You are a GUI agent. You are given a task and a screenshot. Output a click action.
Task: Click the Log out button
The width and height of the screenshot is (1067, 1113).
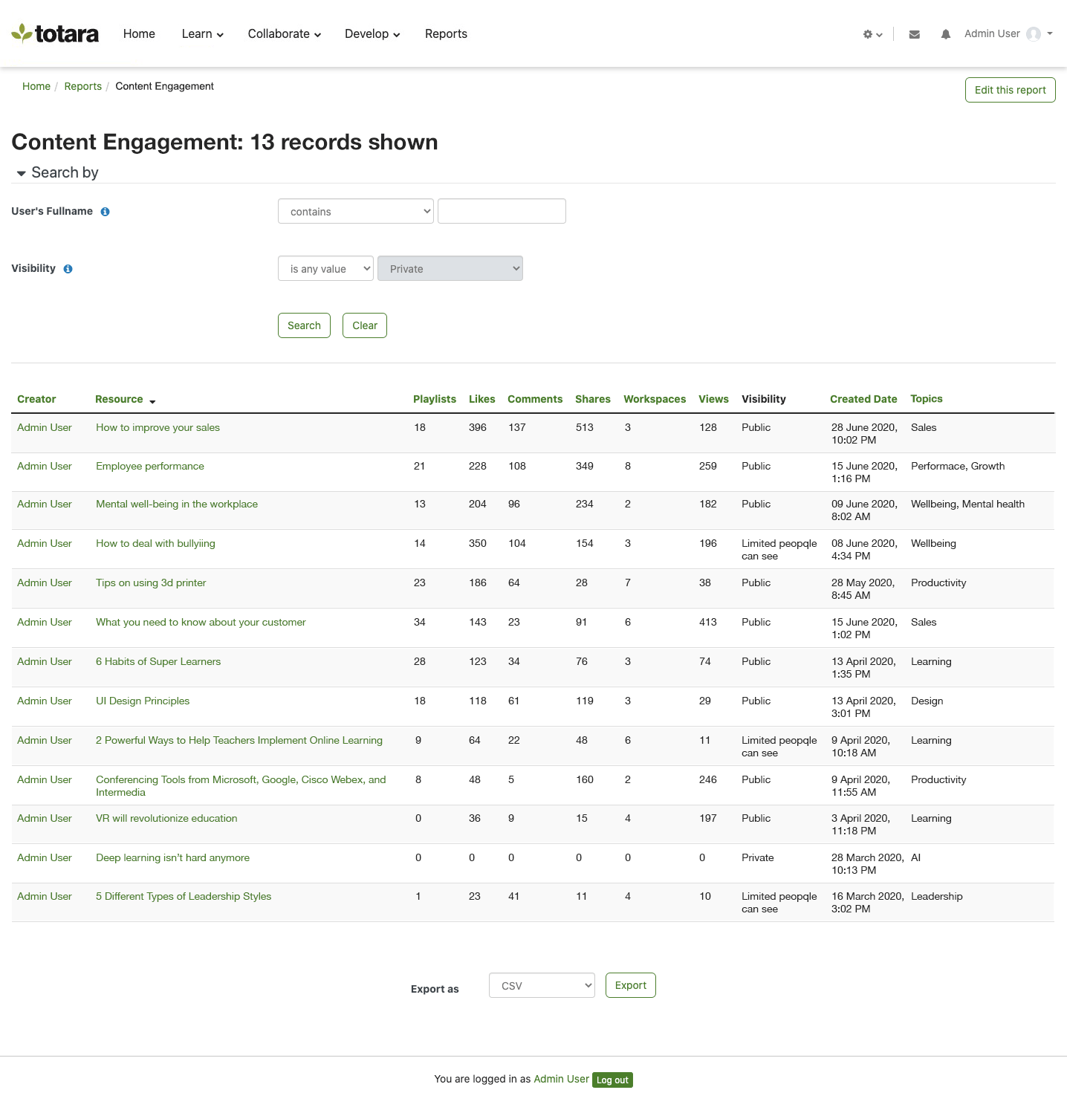pyautogui.click(x=612, y=1080)
